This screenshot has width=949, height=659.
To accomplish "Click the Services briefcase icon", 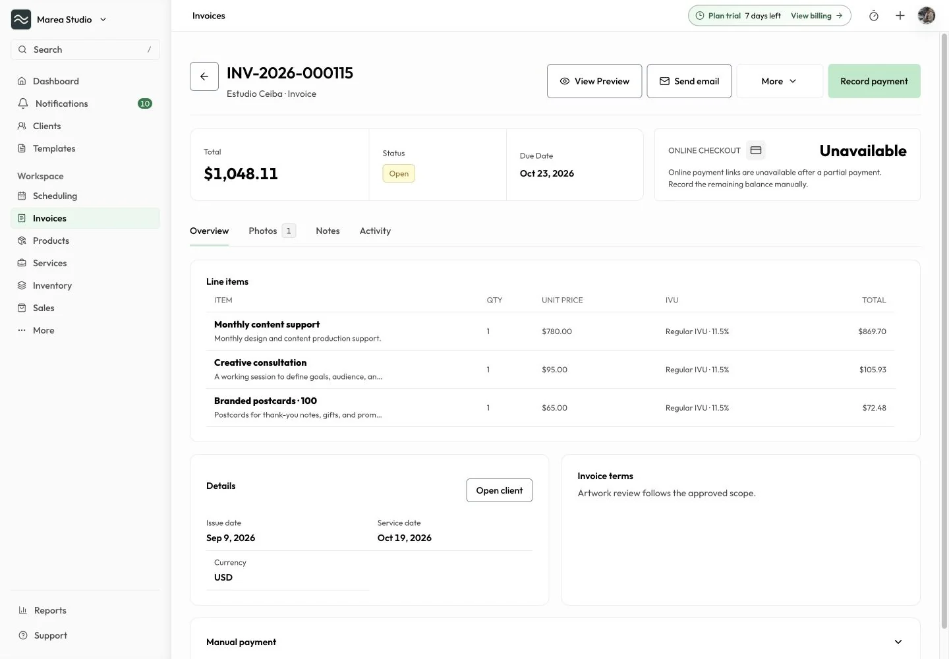I will tap(22, 263).
